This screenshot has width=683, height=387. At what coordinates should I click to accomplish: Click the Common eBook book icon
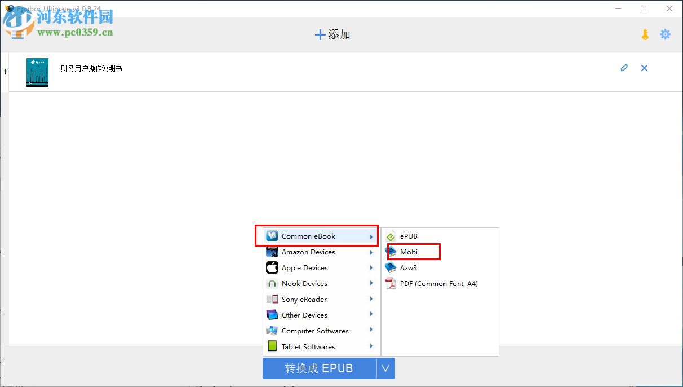coord(272,236)
